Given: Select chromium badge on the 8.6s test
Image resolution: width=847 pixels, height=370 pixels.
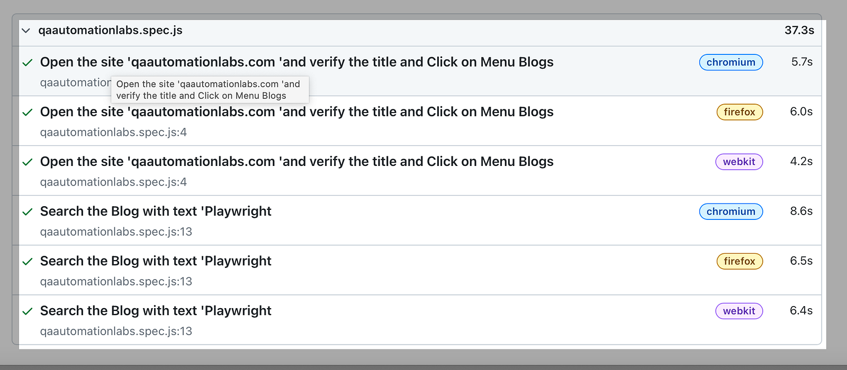Looking at the screenshot, I should click(x=731, y=211).
